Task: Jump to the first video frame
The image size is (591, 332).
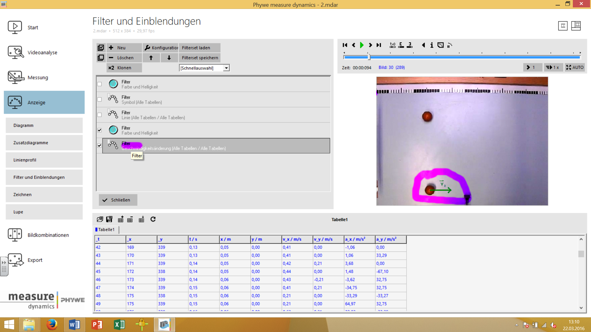Action: tap(345, 45)
